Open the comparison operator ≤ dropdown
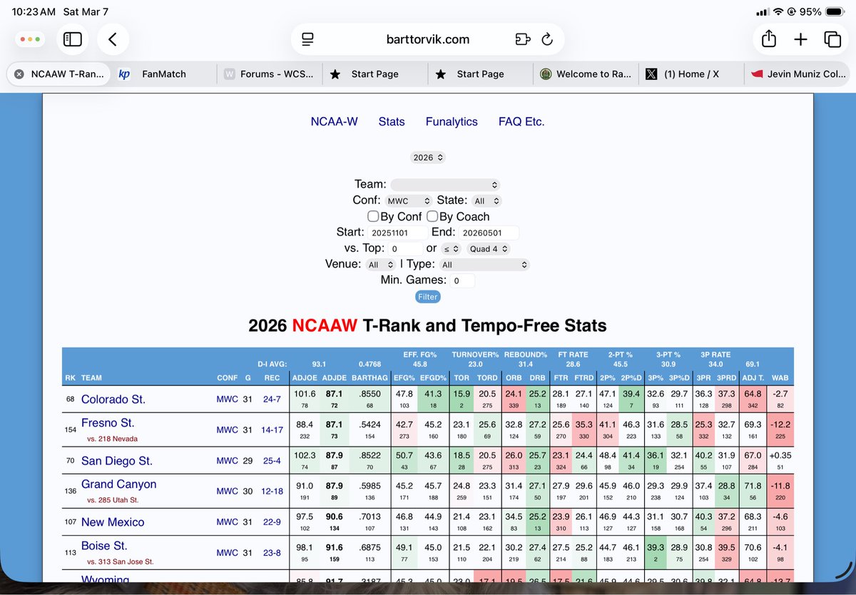The width and height of the screenshot is (856, 595). point(451,249)
